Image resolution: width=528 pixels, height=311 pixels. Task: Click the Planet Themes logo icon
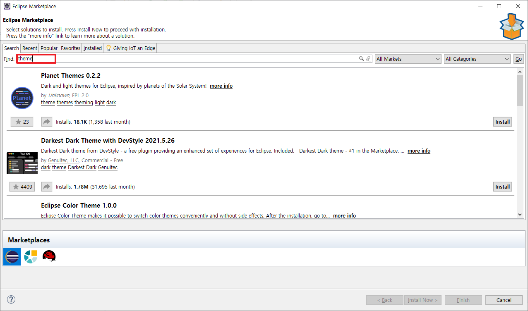click(x=22, y=98)
